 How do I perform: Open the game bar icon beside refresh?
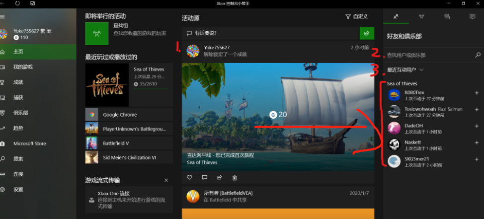(x=33, y=3)
